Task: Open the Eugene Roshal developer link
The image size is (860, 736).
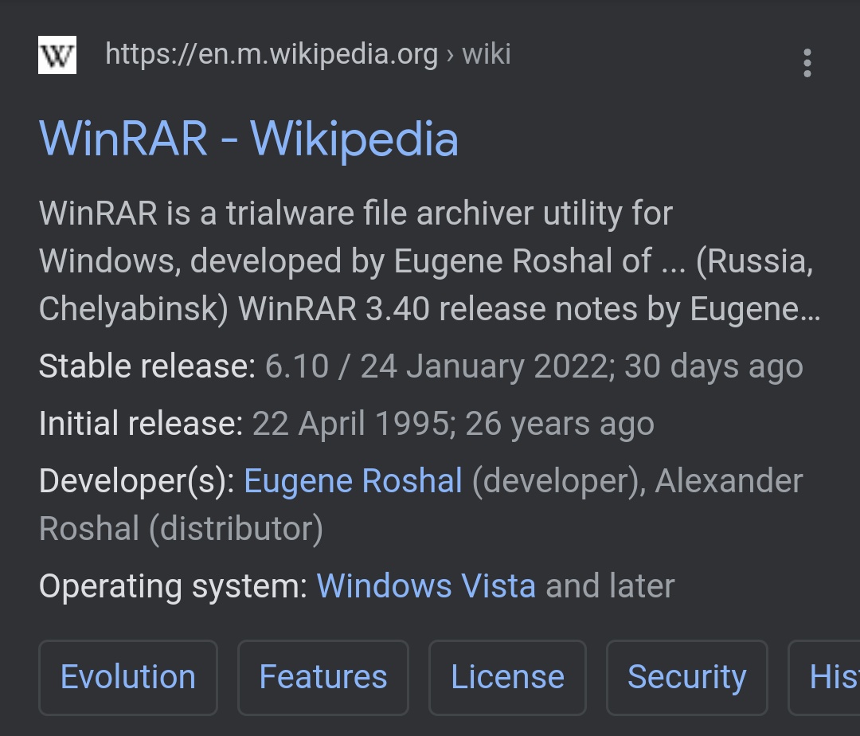Action: coord(354,481)
